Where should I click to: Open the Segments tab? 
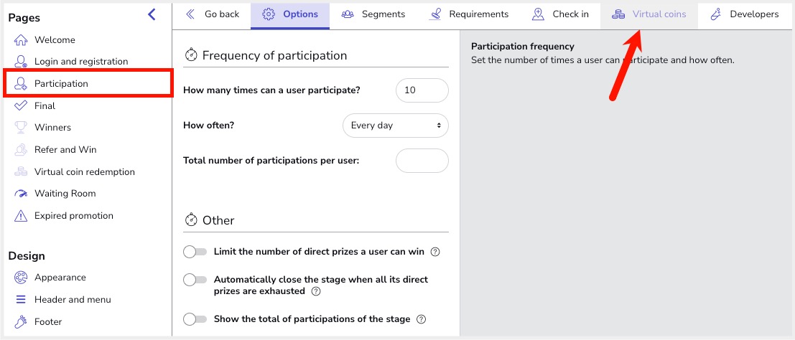[x=373, y=14]
